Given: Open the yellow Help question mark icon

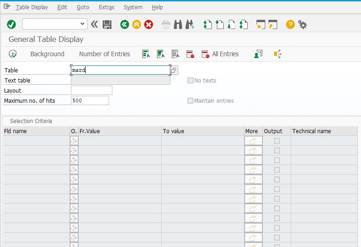Looking at the screenshot, I should coord(290,24).
